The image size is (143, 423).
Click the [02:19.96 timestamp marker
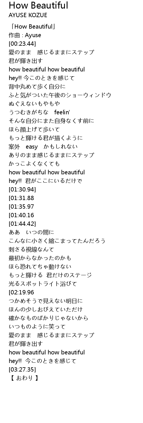point(21,292)
